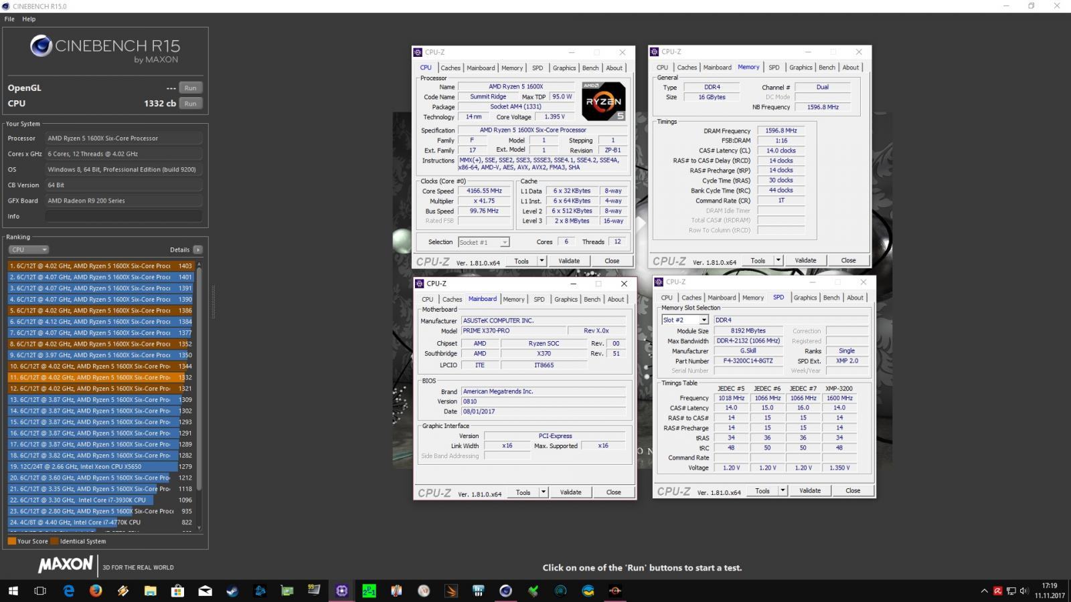Launch Microsoft Edge from the taskbar
The width and height of the screenshot is (1071, 602).
pyautogui.click(x=68, y=591)
